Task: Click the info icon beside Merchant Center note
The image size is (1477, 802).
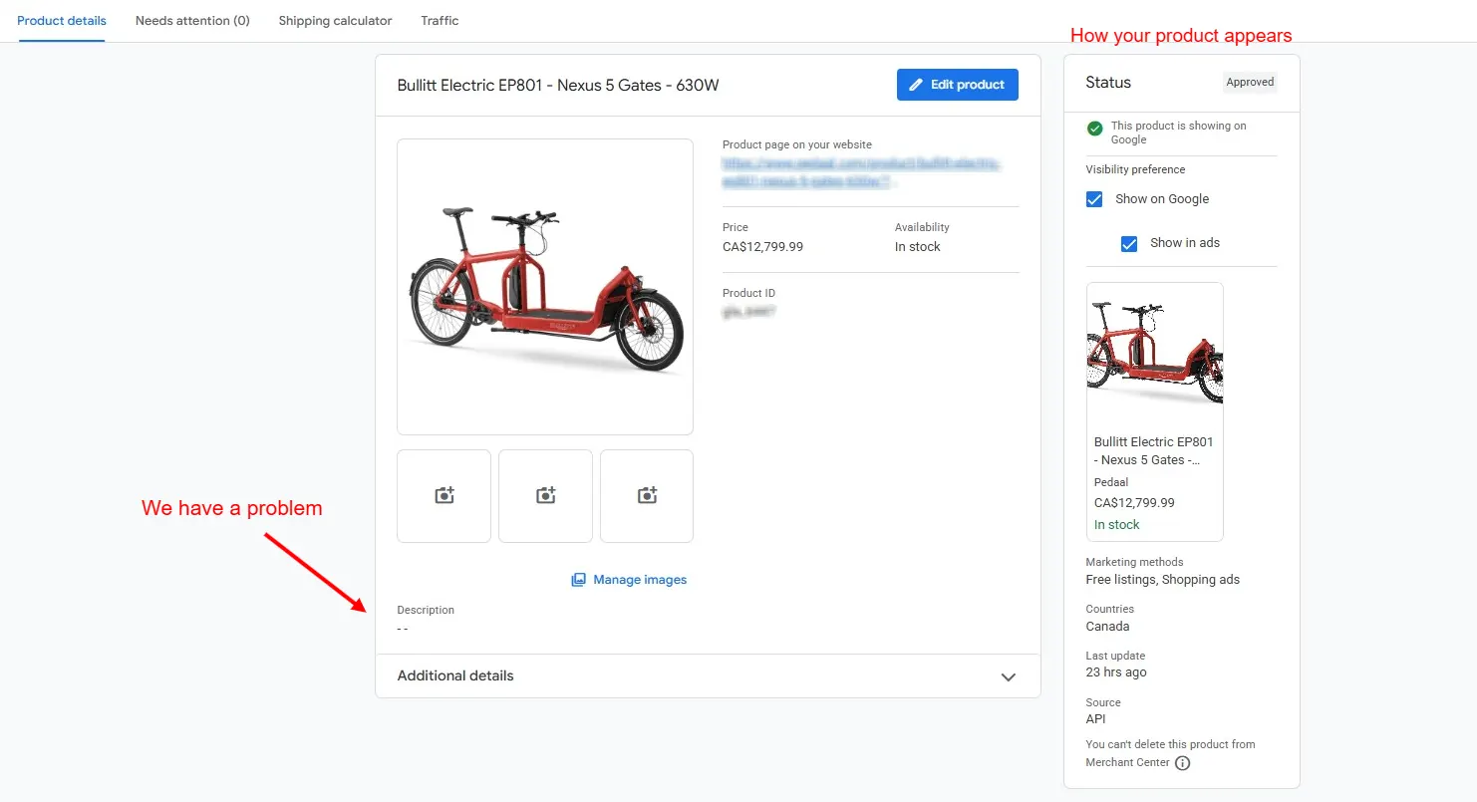Action: pyautogui.click(x=1182, y=763)
